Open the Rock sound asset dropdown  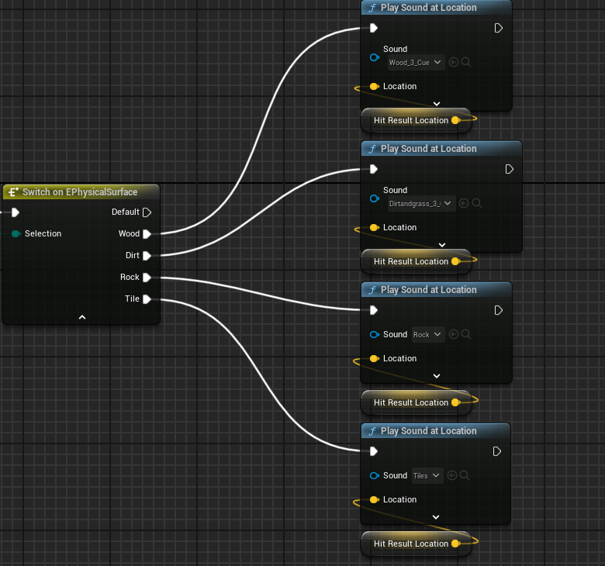click(x=428, y=334)
